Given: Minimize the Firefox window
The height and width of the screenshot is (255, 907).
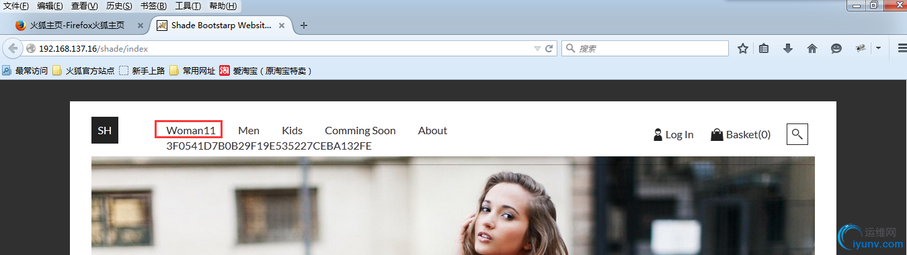Looking at the screenshot, I should coord(855,5).
